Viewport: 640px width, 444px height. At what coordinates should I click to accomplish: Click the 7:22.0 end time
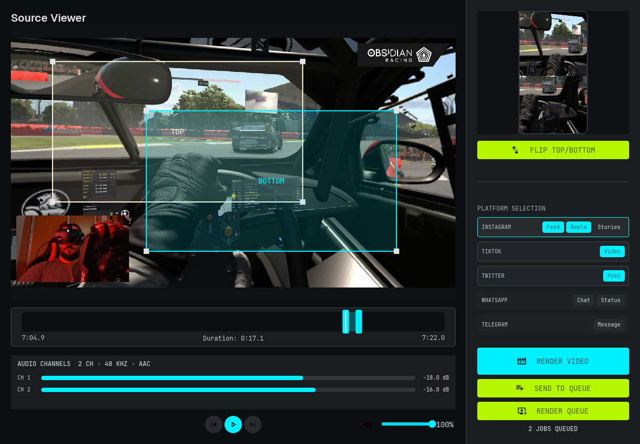[x=433, y=338]
